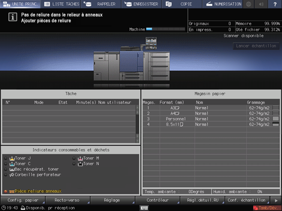Image resolution: width=282 pixels, height=211 pixels.
Task: Click tray 1 paper level indicator
Action: coord(275,108)
